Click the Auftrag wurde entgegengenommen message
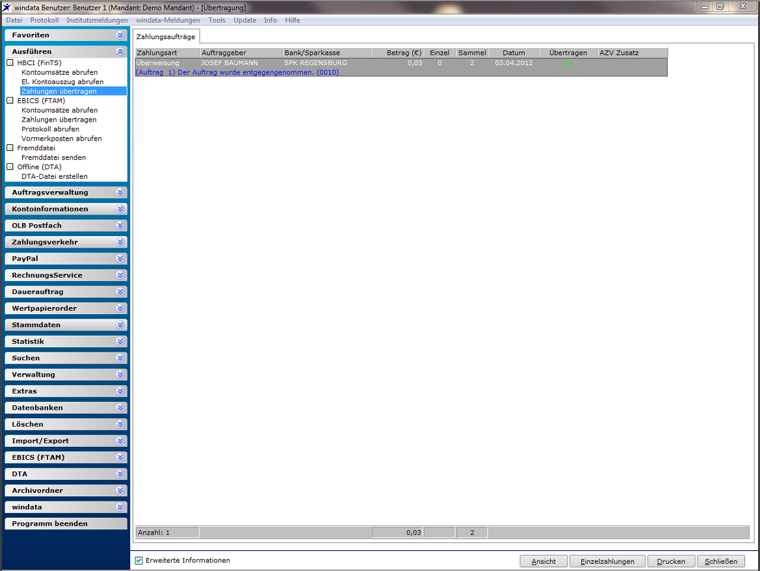Screen dimensions: 760x571 [x=237, y=72]
